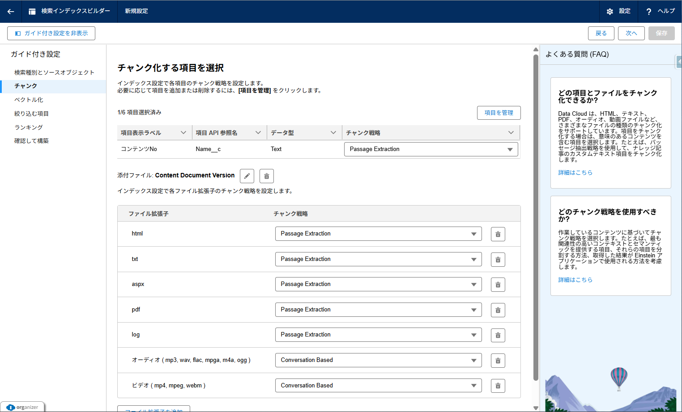Delete the pdf file extension row
This screenshot has width=682, height=412.
[498, 310]
